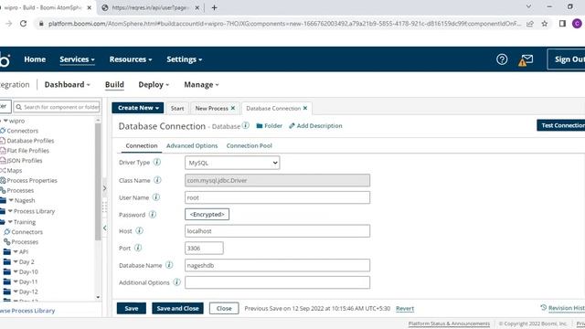Open the Services menu
Viewport: 585px width, 329px height.
(77, 59)
